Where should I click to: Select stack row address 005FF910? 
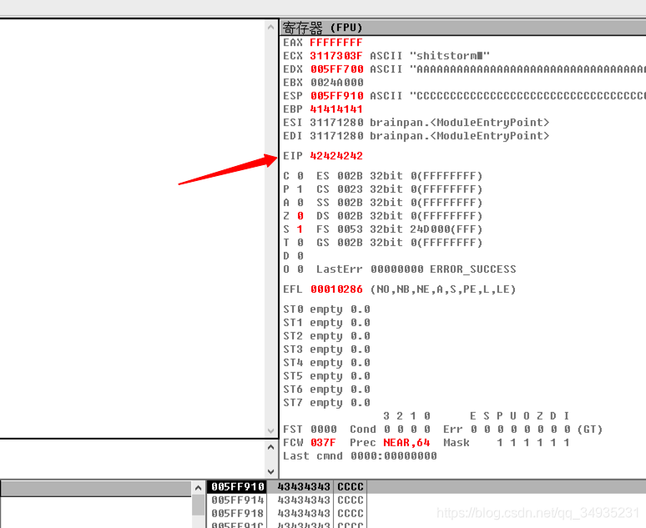(237, 487)
